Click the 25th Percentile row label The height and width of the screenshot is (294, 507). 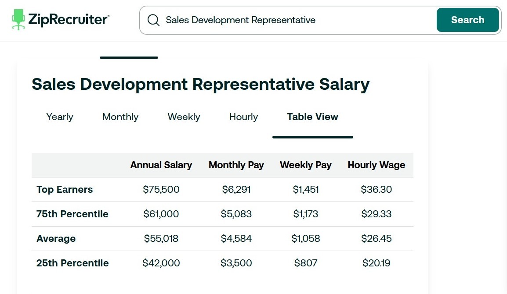coord(72,263)
